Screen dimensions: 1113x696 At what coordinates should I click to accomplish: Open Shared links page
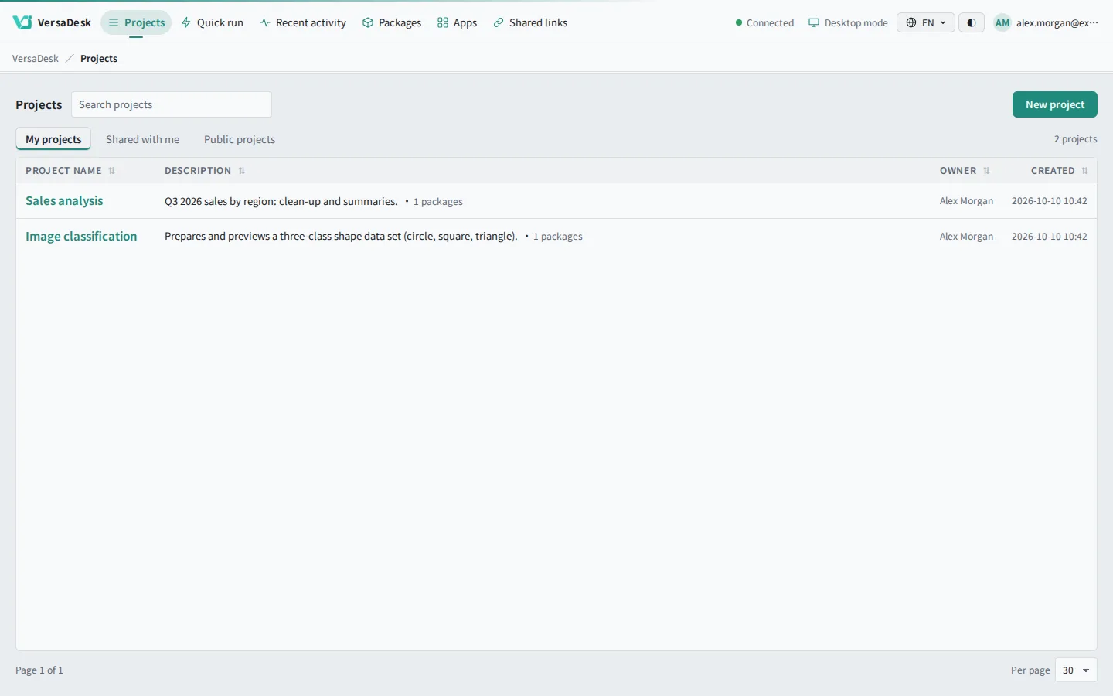click(530, 22)
